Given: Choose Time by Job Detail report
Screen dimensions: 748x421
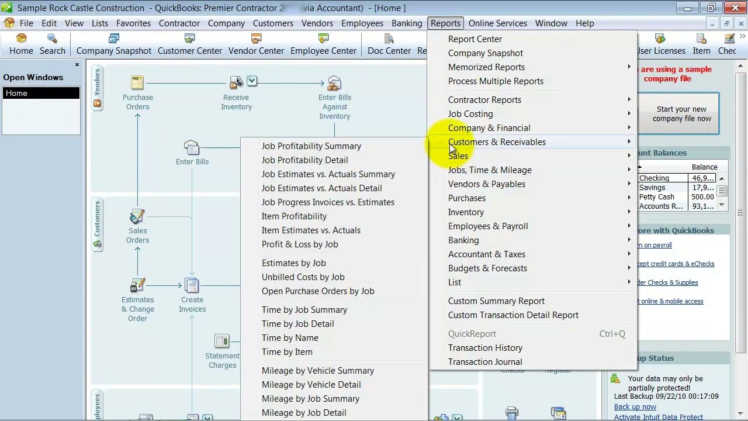Looking at the screenshot, I should 298,323.
